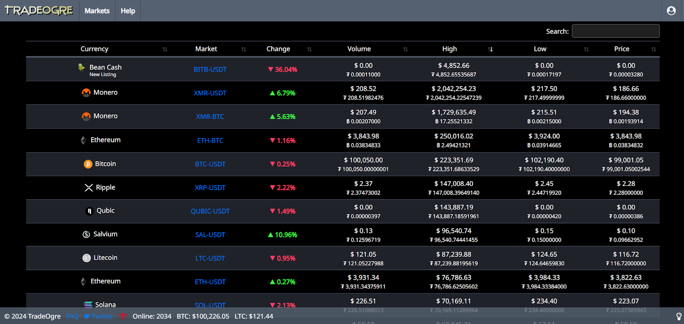
Task: Click the 'BTC: $100,226.05' footer ticker
Action: click(x=203, y=316)
